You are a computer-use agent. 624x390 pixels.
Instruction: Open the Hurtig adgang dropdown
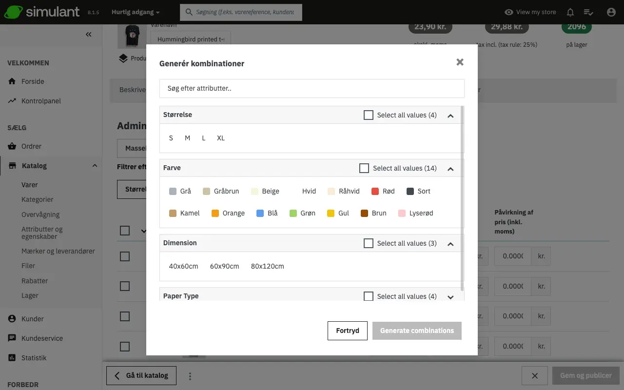click(135, 12)
